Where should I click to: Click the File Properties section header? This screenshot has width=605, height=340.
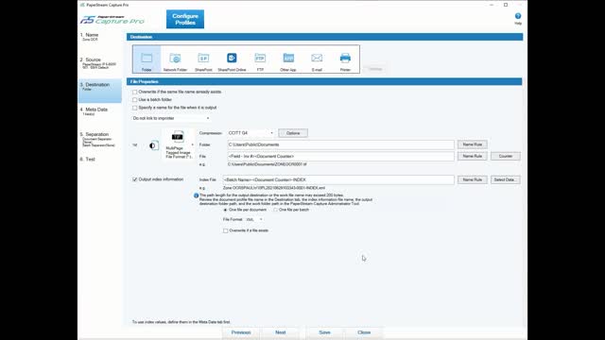[324, 82]
